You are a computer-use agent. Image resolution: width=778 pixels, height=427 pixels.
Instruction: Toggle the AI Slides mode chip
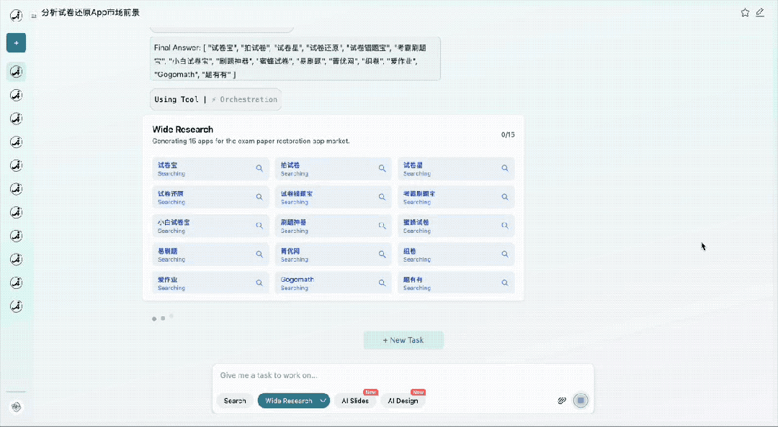[x=354, y=400]
